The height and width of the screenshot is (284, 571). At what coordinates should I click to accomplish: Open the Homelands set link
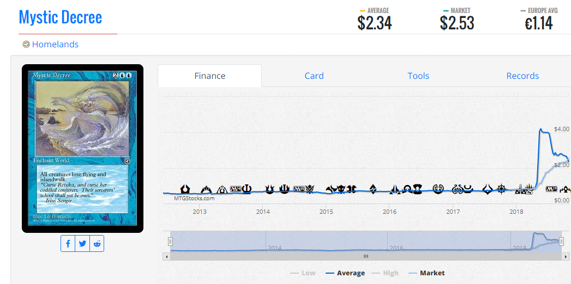(x=55, y=44)
